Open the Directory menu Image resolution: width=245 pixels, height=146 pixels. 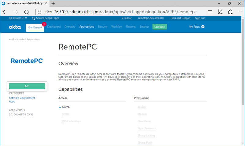[70, 27]
